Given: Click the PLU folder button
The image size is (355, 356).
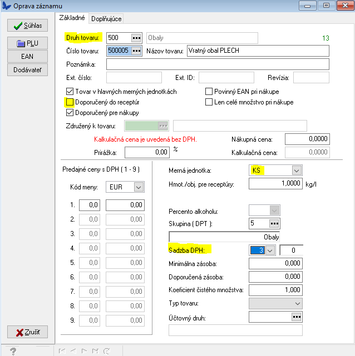Looking at the screenshot, I should click(28, 43).
